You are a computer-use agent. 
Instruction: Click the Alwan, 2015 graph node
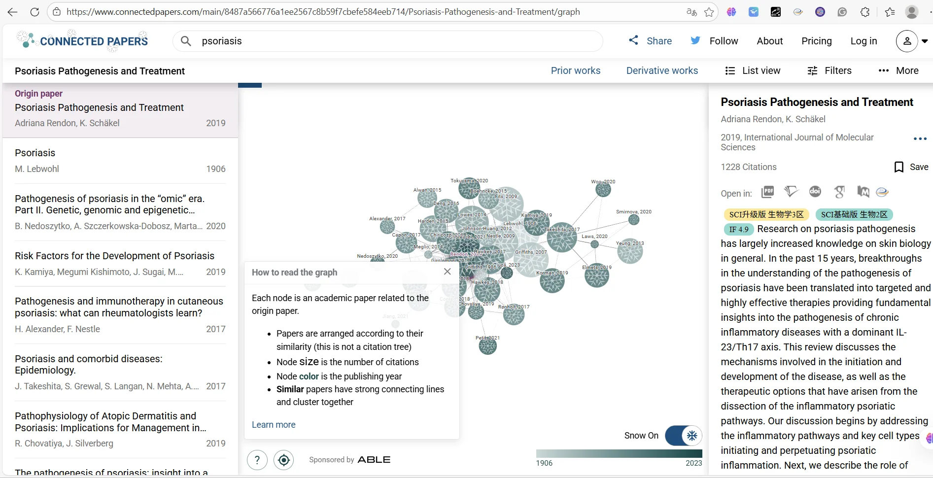pyautogui.click(x=427, y=198)
